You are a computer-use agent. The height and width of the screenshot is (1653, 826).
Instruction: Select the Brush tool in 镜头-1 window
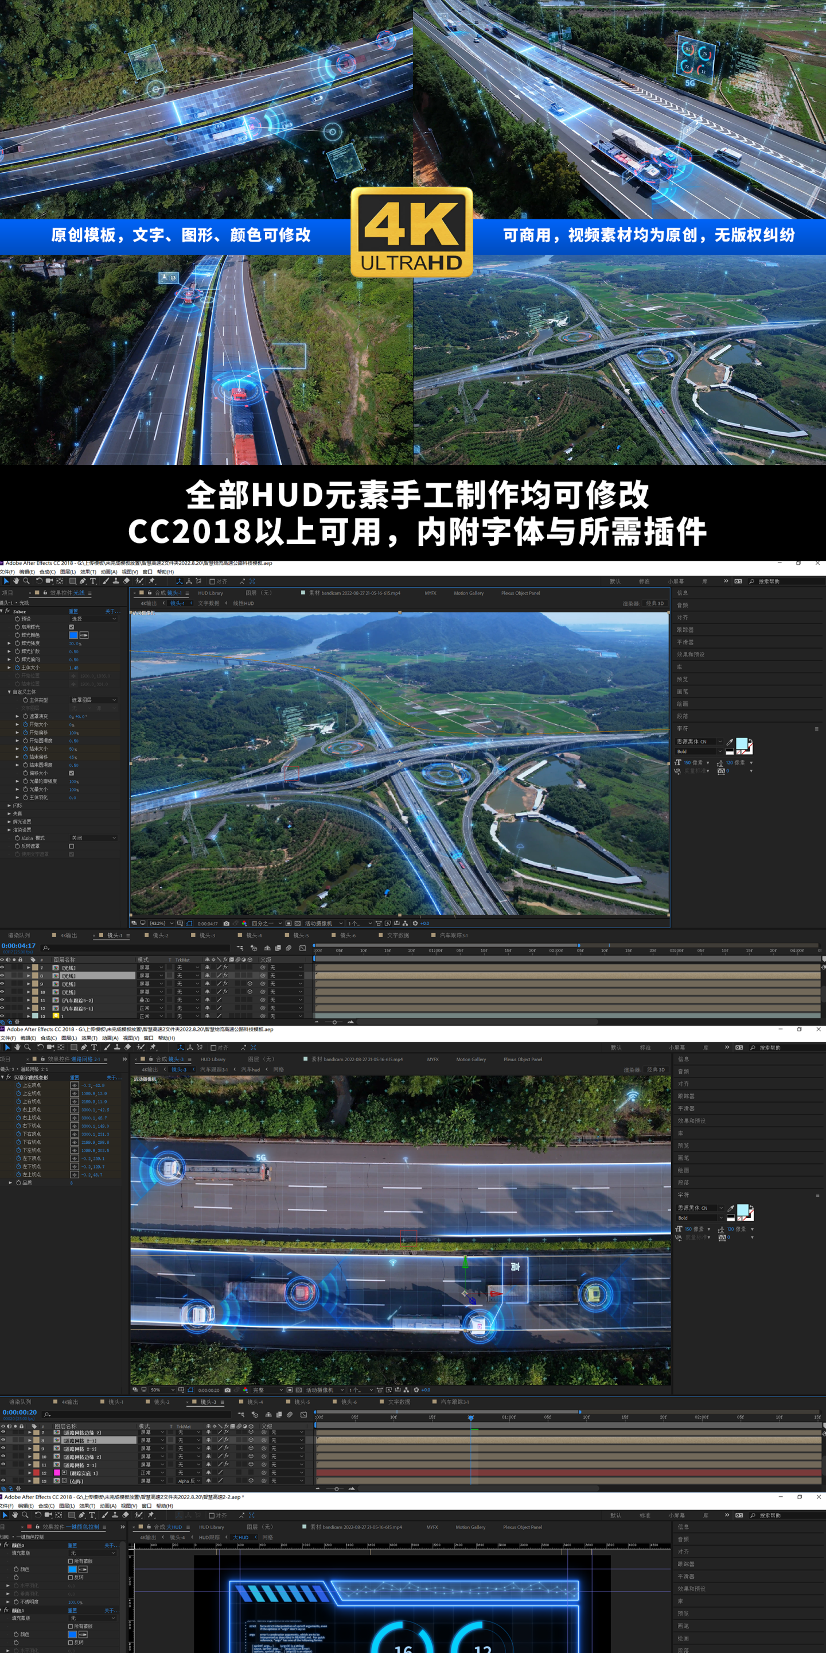pos(106,581)
